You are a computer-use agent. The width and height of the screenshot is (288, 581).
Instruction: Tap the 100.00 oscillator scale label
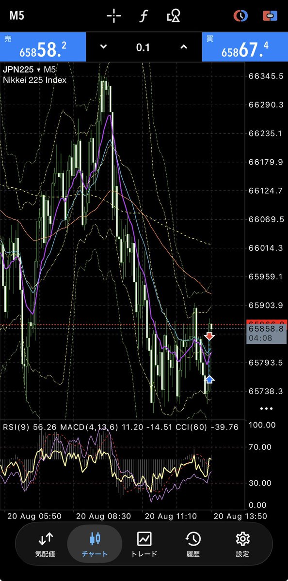[x=262, y=425]
